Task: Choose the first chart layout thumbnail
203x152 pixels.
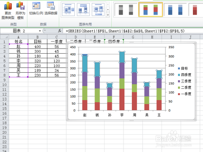Action: (69, 10)
